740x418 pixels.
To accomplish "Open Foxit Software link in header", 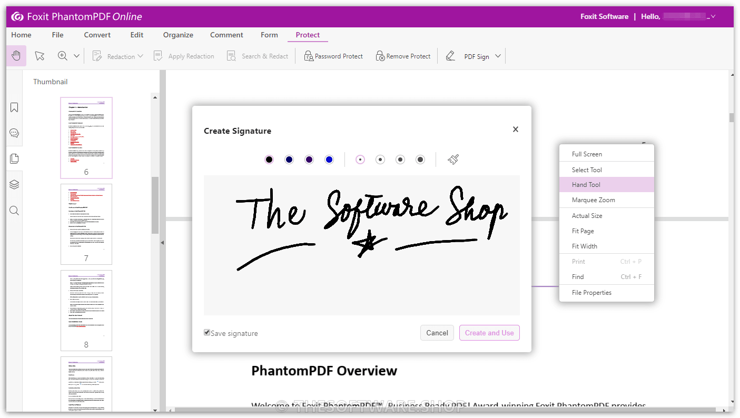I will [x=604, y=16].
